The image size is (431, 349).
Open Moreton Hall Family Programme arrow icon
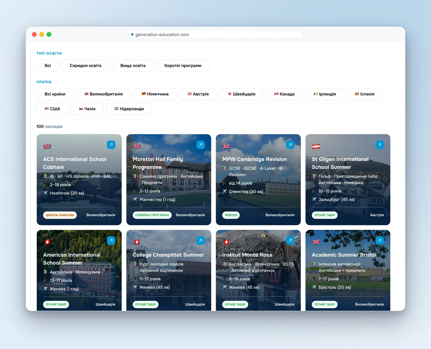pyautogui.click(x=201, y=145)
